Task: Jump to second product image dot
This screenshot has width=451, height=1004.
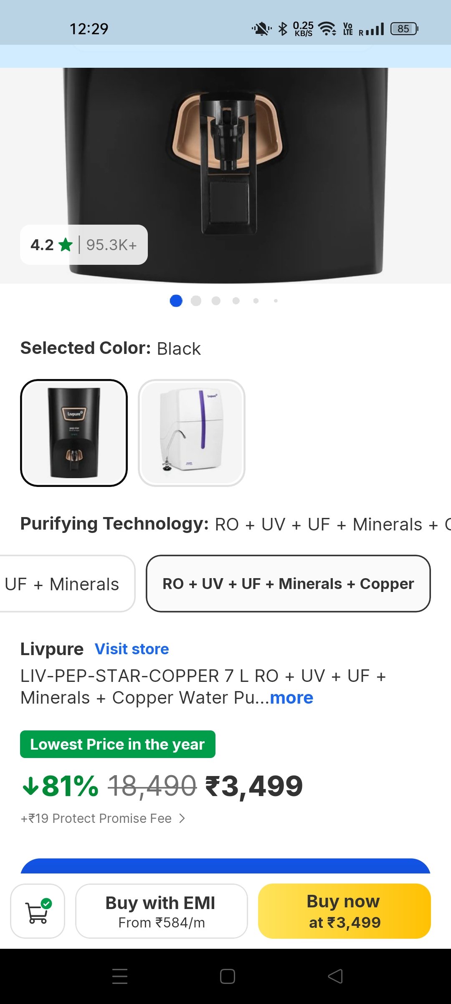Action: tap(196, 301)
